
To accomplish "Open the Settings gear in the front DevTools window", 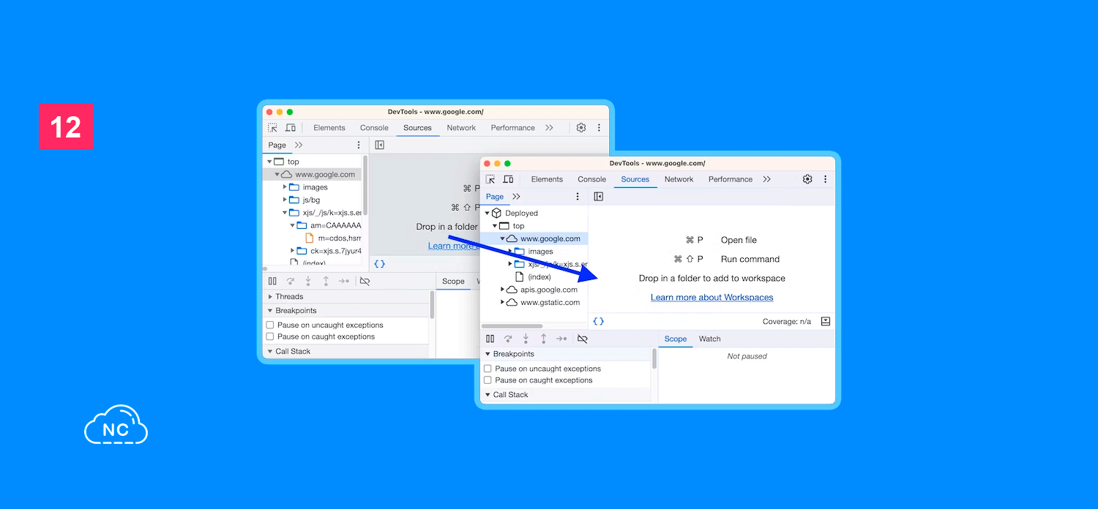I will 807,179.
